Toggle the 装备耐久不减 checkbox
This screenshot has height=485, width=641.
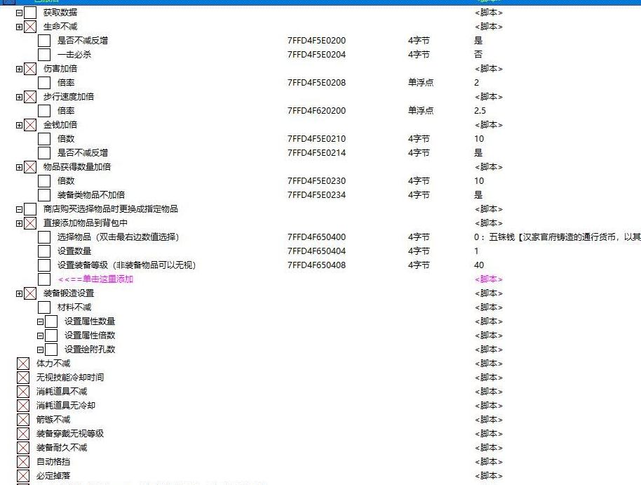23,448
